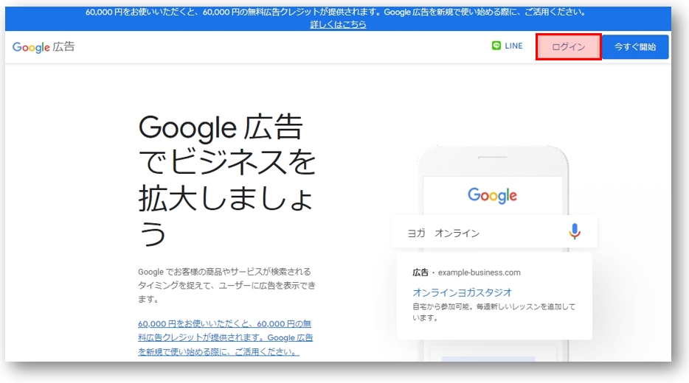Screen dimensions: 689x383
Task: Open the Google 広告 logo home link
Action: pyautogui.click(x=44, y=46)
